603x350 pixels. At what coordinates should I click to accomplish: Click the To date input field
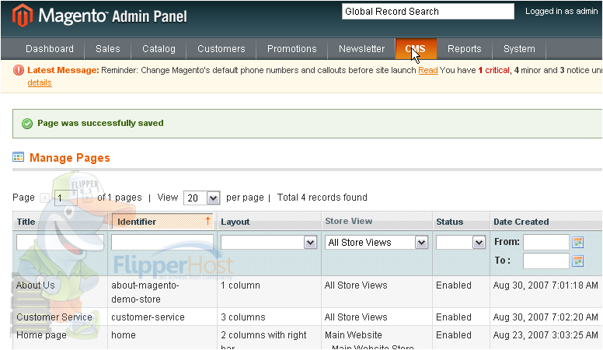click(546, 261)
